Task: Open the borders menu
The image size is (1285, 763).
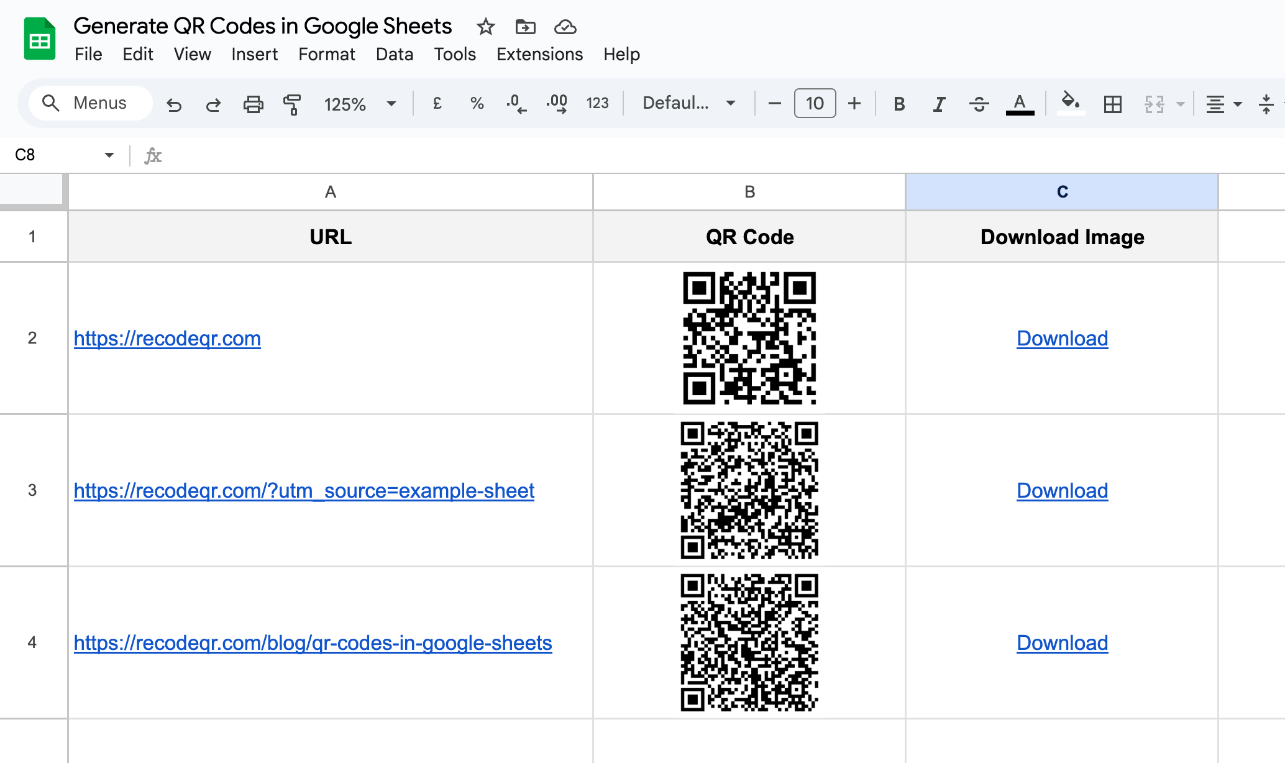Action: [1112, 104]
